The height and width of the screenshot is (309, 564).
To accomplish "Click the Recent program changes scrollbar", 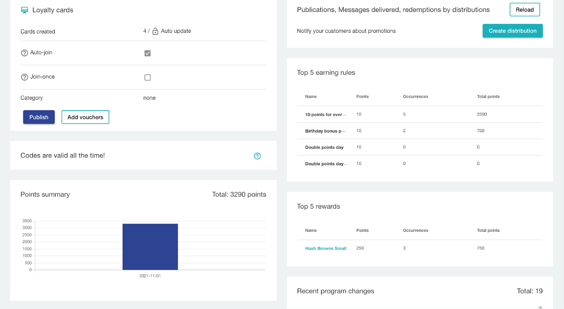I will click(540, 307).
